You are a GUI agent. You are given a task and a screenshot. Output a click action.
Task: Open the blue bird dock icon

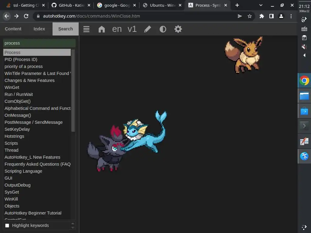[304, 156]
